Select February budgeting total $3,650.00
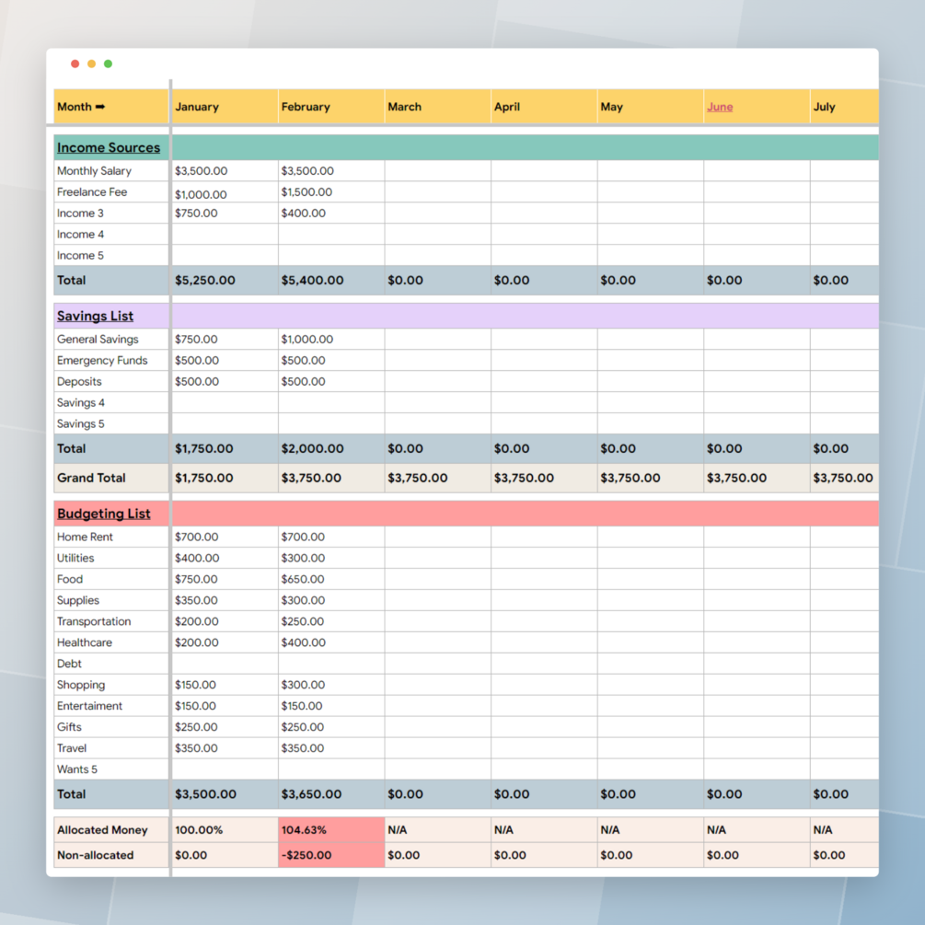925x925 pixels. pyautogui.click(x=331, y=794)
